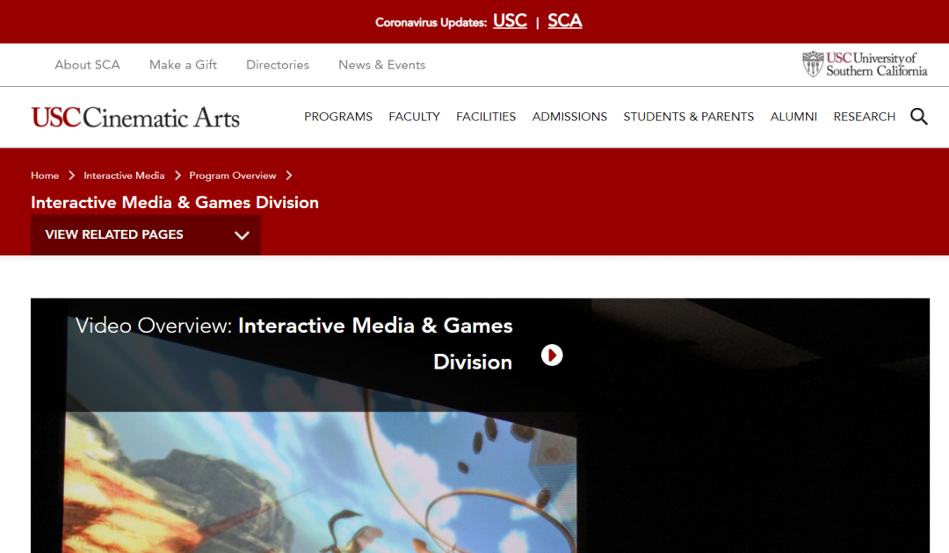
Task: Select the Interactive Media breadcrumb
Action: click(124, 176)
